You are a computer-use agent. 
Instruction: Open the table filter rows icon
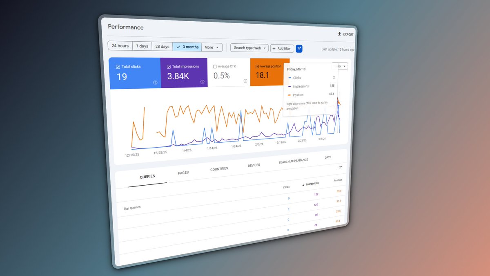tap(340, 168)
